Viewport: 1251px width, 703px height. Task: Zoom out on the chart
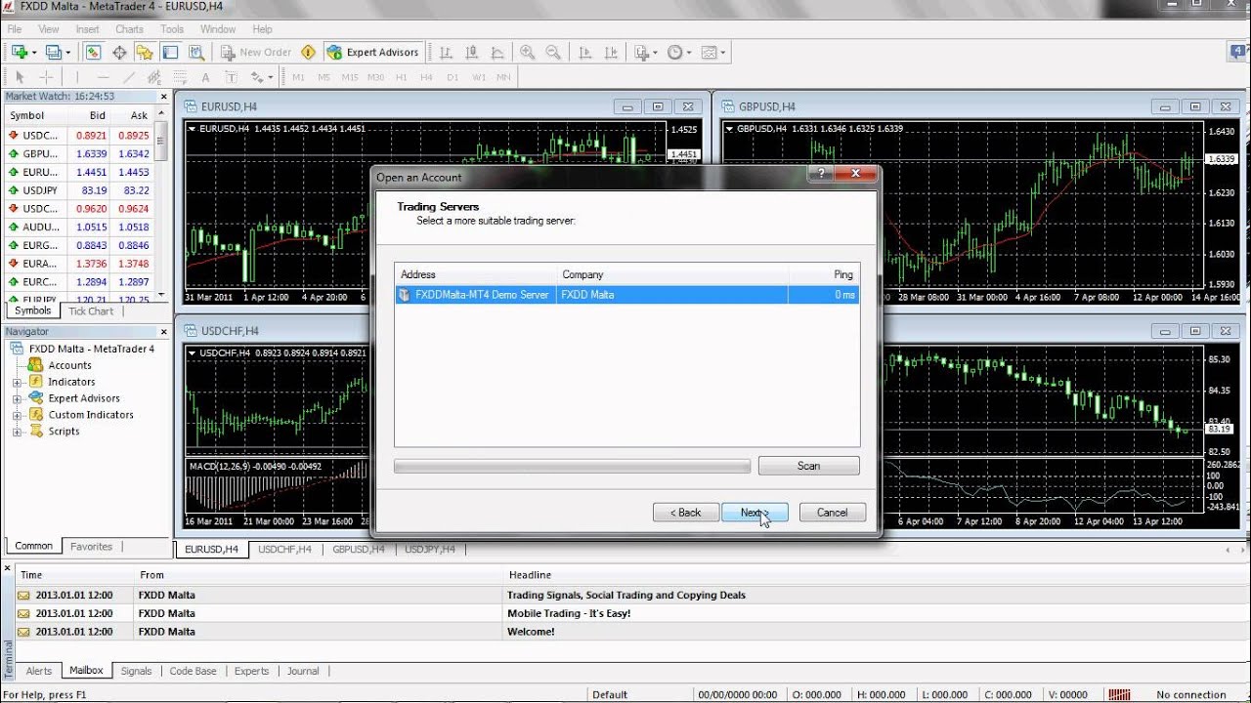[x=553, y=52]
